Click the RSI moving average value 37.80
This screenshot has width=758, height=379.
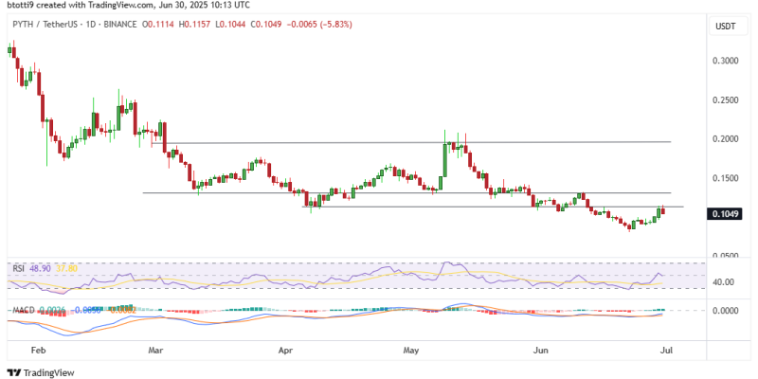66,269
